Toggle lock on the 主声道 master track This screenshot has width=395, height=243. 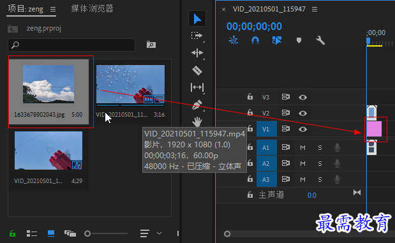(x=250, y=195)
